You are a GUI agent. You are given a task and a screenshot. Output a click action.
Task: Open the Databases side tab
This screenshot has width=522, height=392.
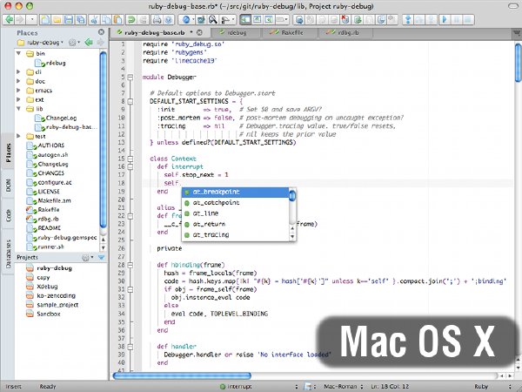(x=8, y=253)
